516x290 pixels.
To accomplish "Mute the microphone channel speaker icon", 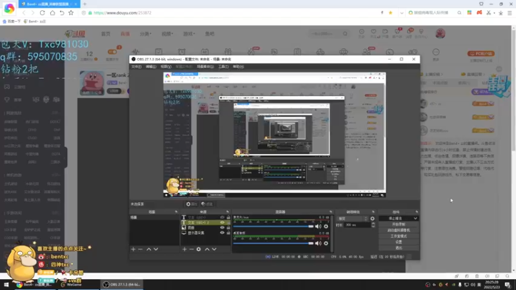I will coord(318,226).
